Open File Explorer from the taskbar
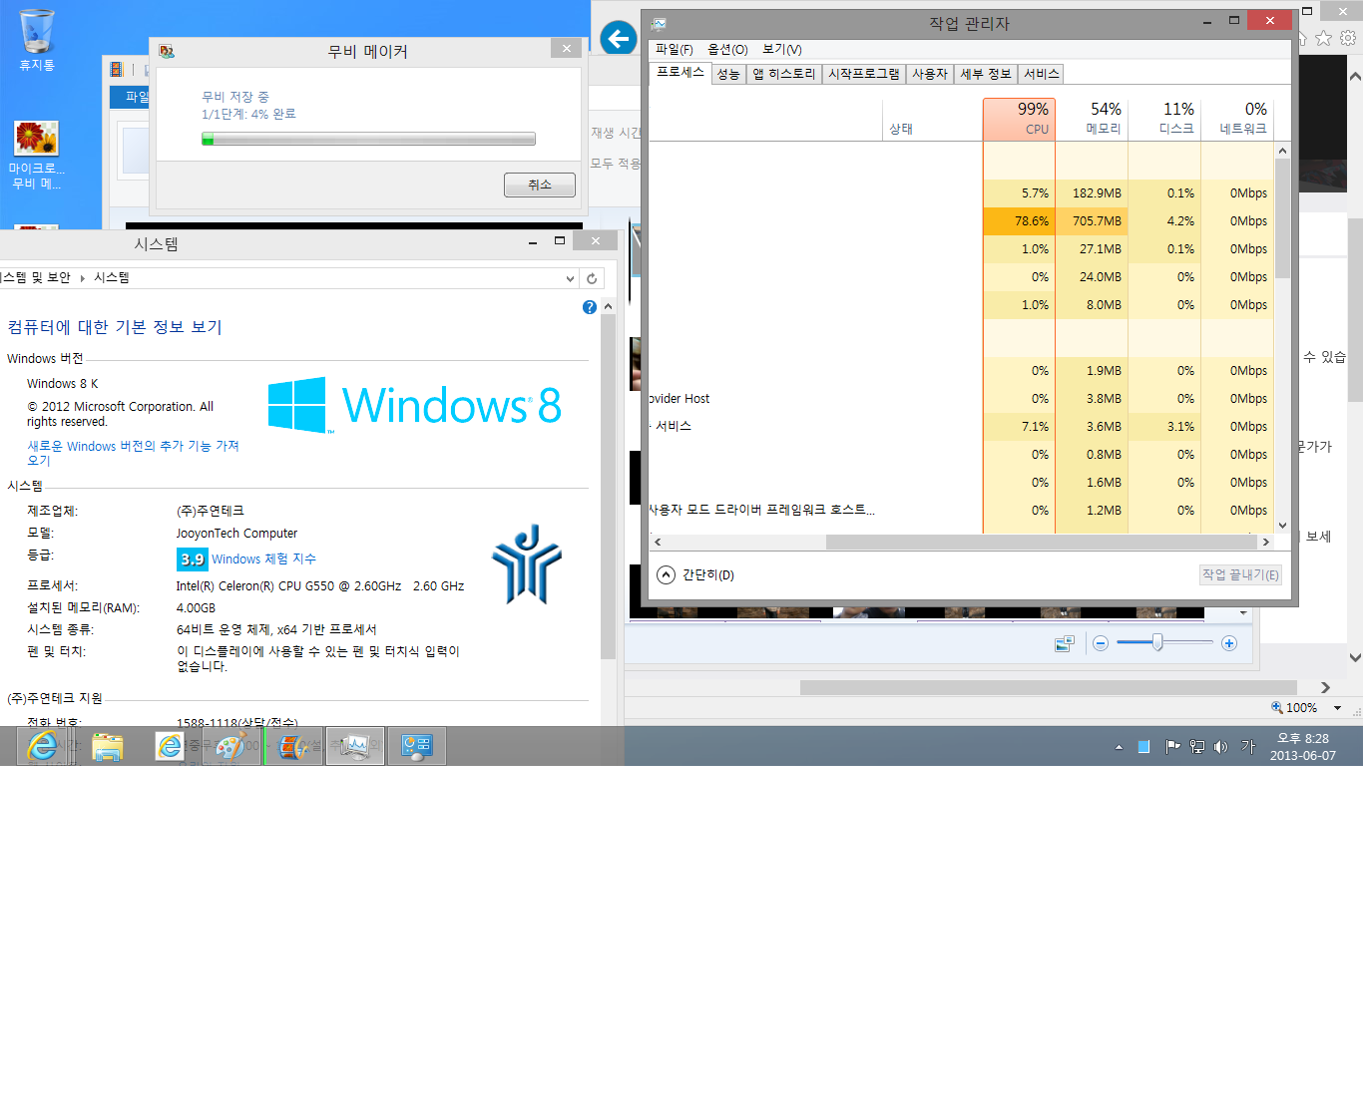Image resolution: width=1363 pixels, height=1117 pixels. pyautogui.click(x=108, y=746)
